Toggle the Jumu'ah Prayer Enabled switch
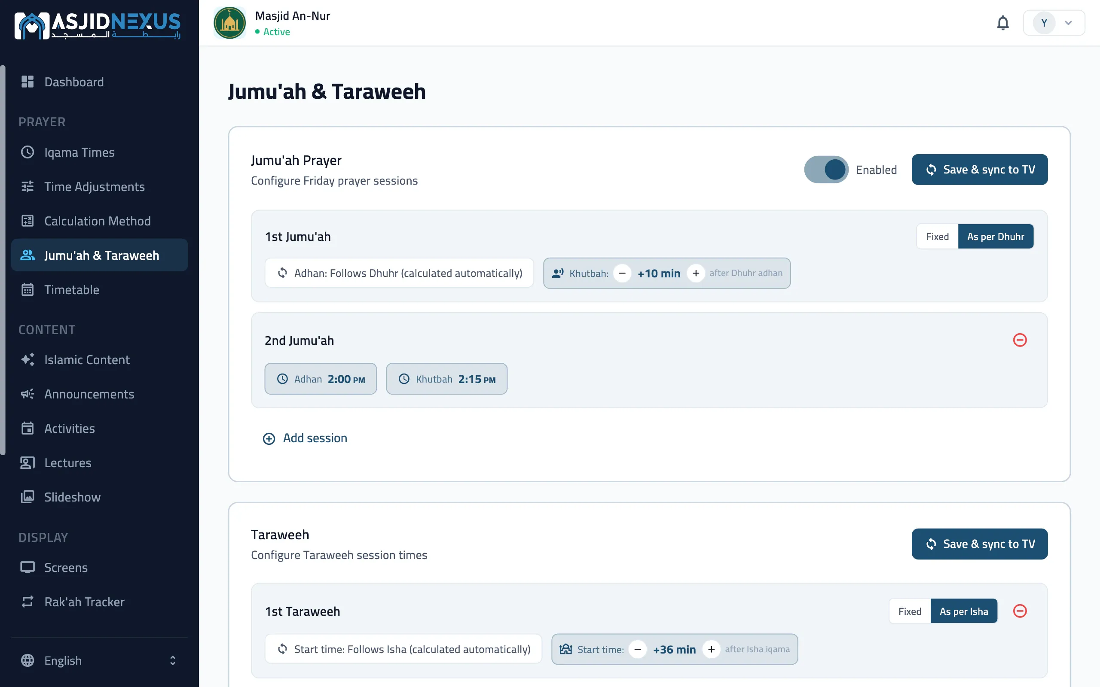The width and height of the screenshot is (1100, 687). (x=826, y=170)
